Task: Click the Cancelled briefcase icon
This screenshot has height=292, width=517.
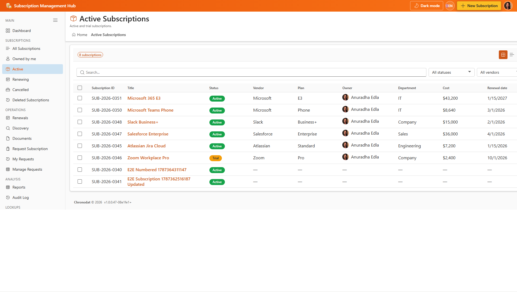Action: [x=8, y=90]
